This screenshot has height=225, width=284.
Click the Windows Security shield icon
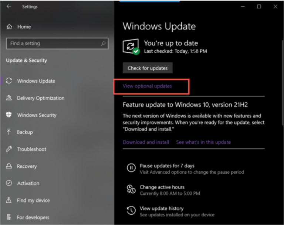point(9,115)
